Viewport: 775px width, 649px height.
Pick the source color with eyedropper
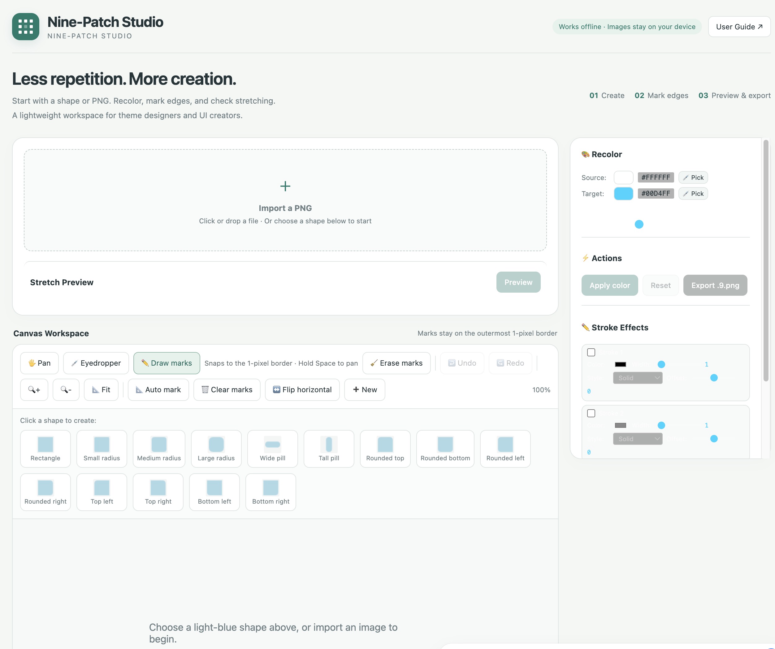click(x=693, y=177)
